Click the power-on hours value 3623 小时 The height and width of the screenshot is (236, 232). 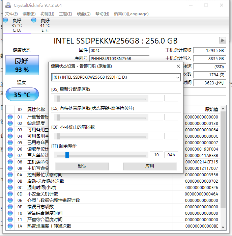pyautogui.click(x=210, y=83)
